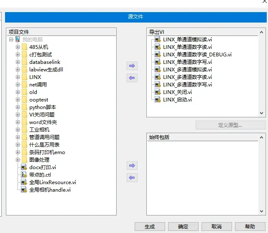The image size is (268, 233).
Task: Click the remove arrow button for 导出VI list
Action: pos(132,78)
